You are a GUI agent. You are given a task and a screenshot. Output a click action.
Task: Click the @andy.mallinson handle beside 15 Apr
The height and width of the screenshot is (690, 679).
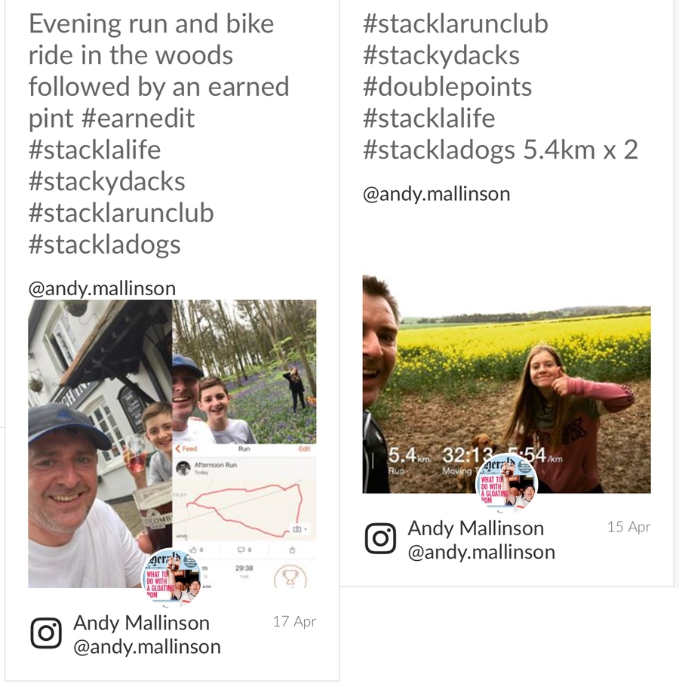[481, 552]
